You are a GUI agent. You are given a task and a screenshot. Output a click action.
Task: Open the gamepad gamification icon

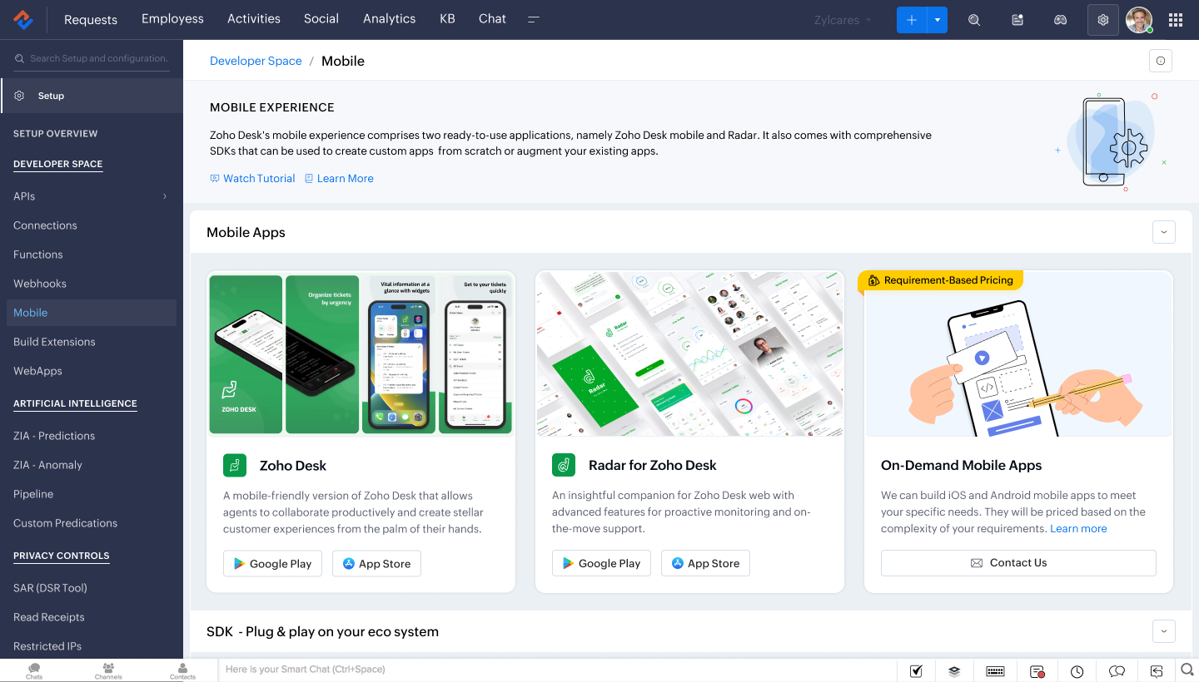pyautogui.click(x=1061, y=20)
